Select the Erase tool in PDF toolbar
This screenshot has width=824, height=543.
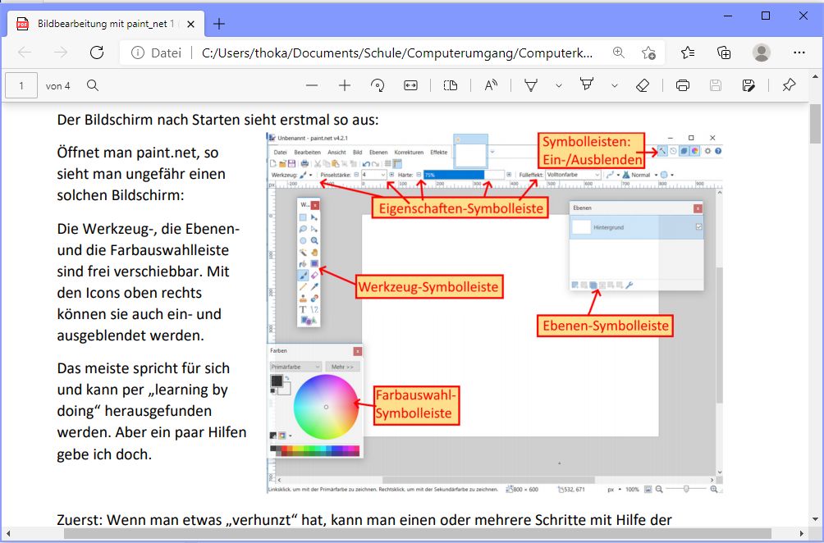coord(642,85)
